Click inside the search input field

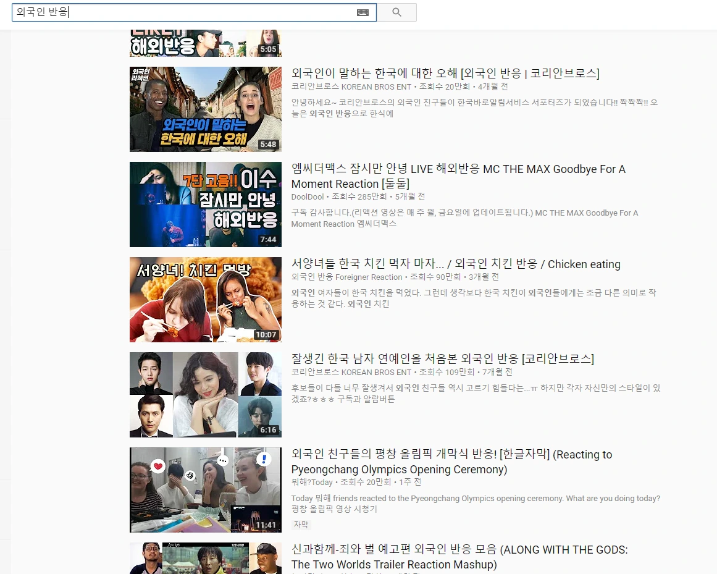185,12
